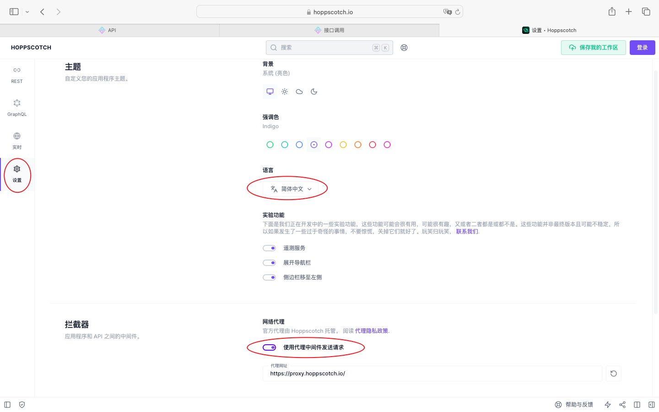
Task: Select the light theme sun icon
Action: (x=284, y=91)
